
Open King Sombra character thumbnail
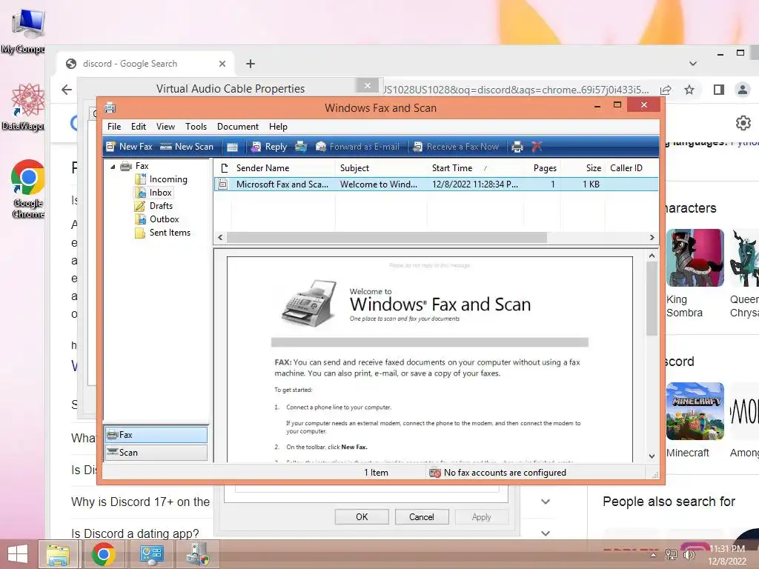(x=695, y=257)
